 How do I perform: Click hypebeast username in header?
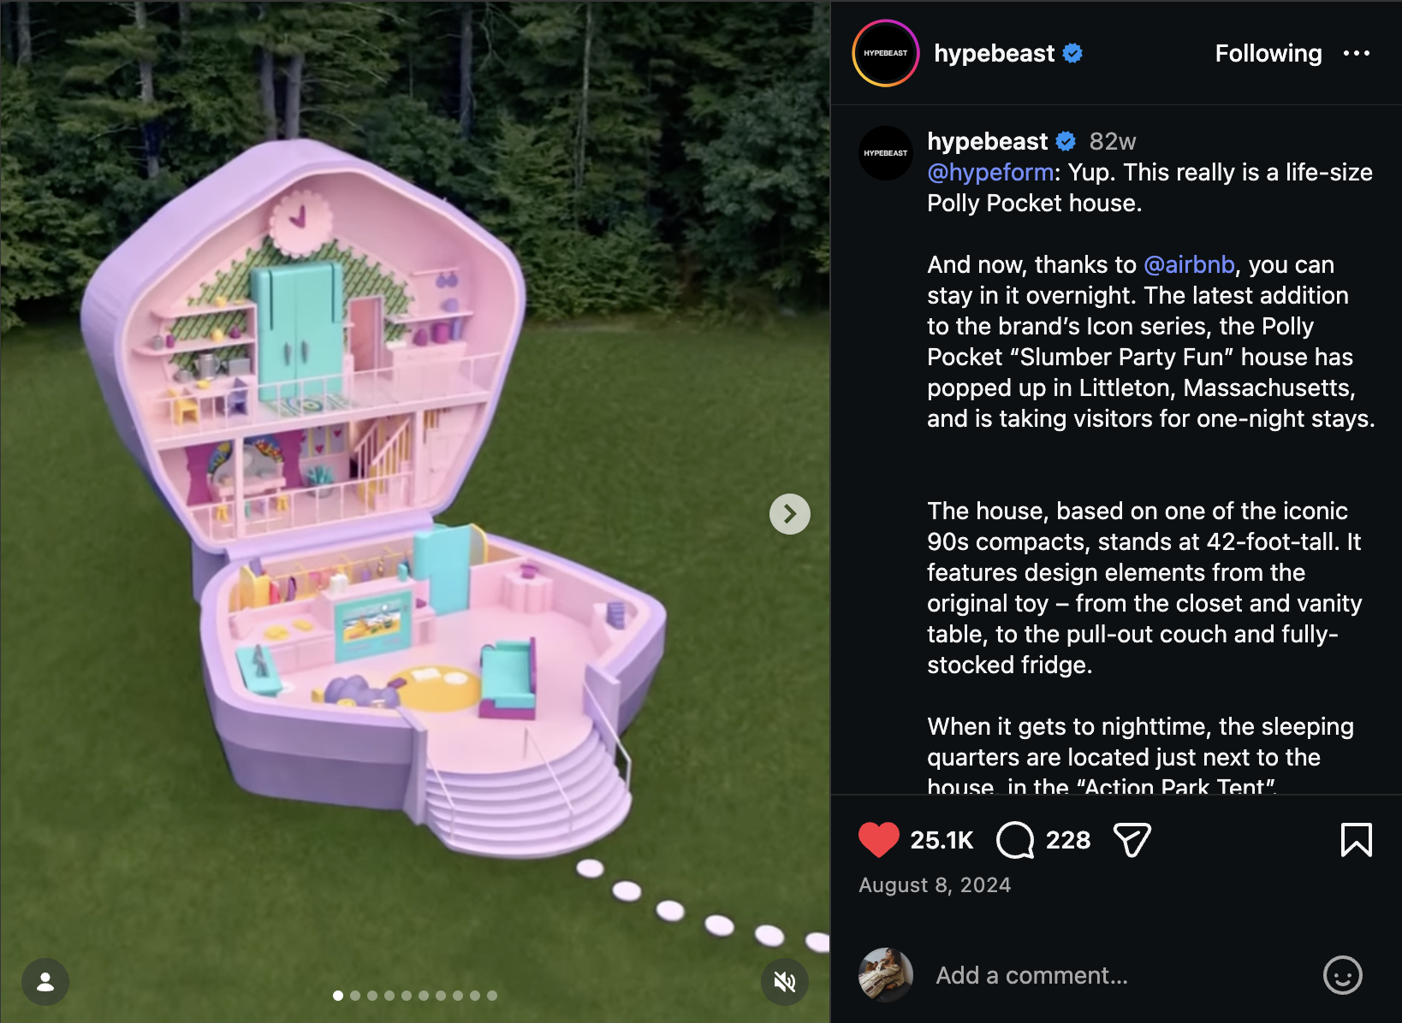click(994, 53)
